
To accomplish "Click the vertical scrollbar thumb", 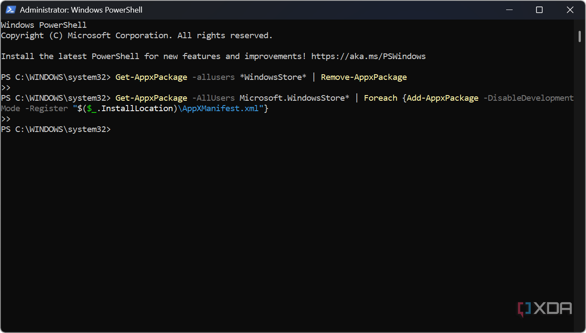I will 579,36.
